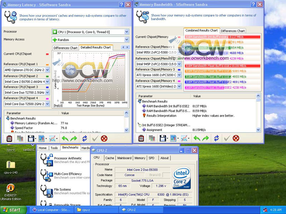This screenshot has width=286, height=214.
Task: Click scroll-down arrow in Memory Bandwidth results list
Action: 258,130
